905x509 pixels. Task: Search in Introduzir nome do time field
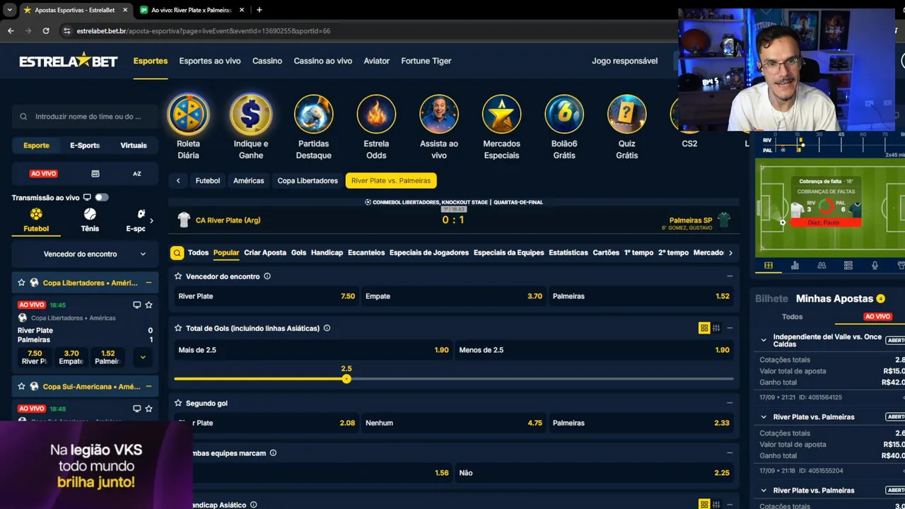coord(85,117)
